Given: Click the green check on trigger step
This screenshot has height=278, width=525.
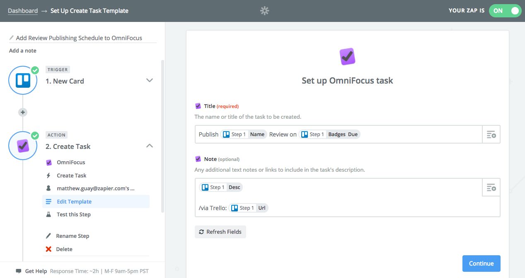Looking at the screenshot, I should point(35,70).
